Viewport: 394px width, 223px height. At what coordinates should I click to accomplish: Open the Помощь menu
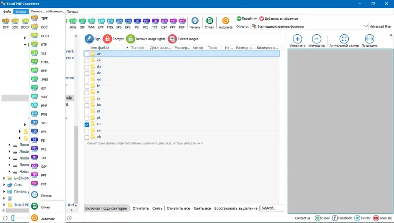[72, 11]
